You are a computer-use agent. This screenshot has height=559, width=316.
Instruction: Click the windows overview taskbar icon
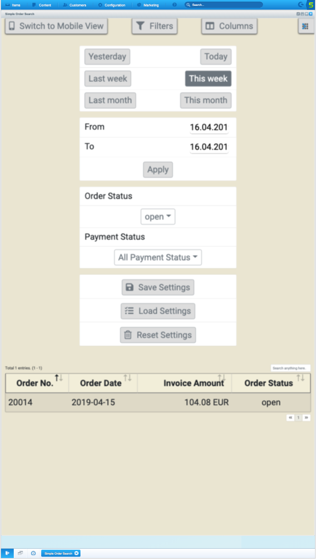pyautogui.click(x=20, y=553)
